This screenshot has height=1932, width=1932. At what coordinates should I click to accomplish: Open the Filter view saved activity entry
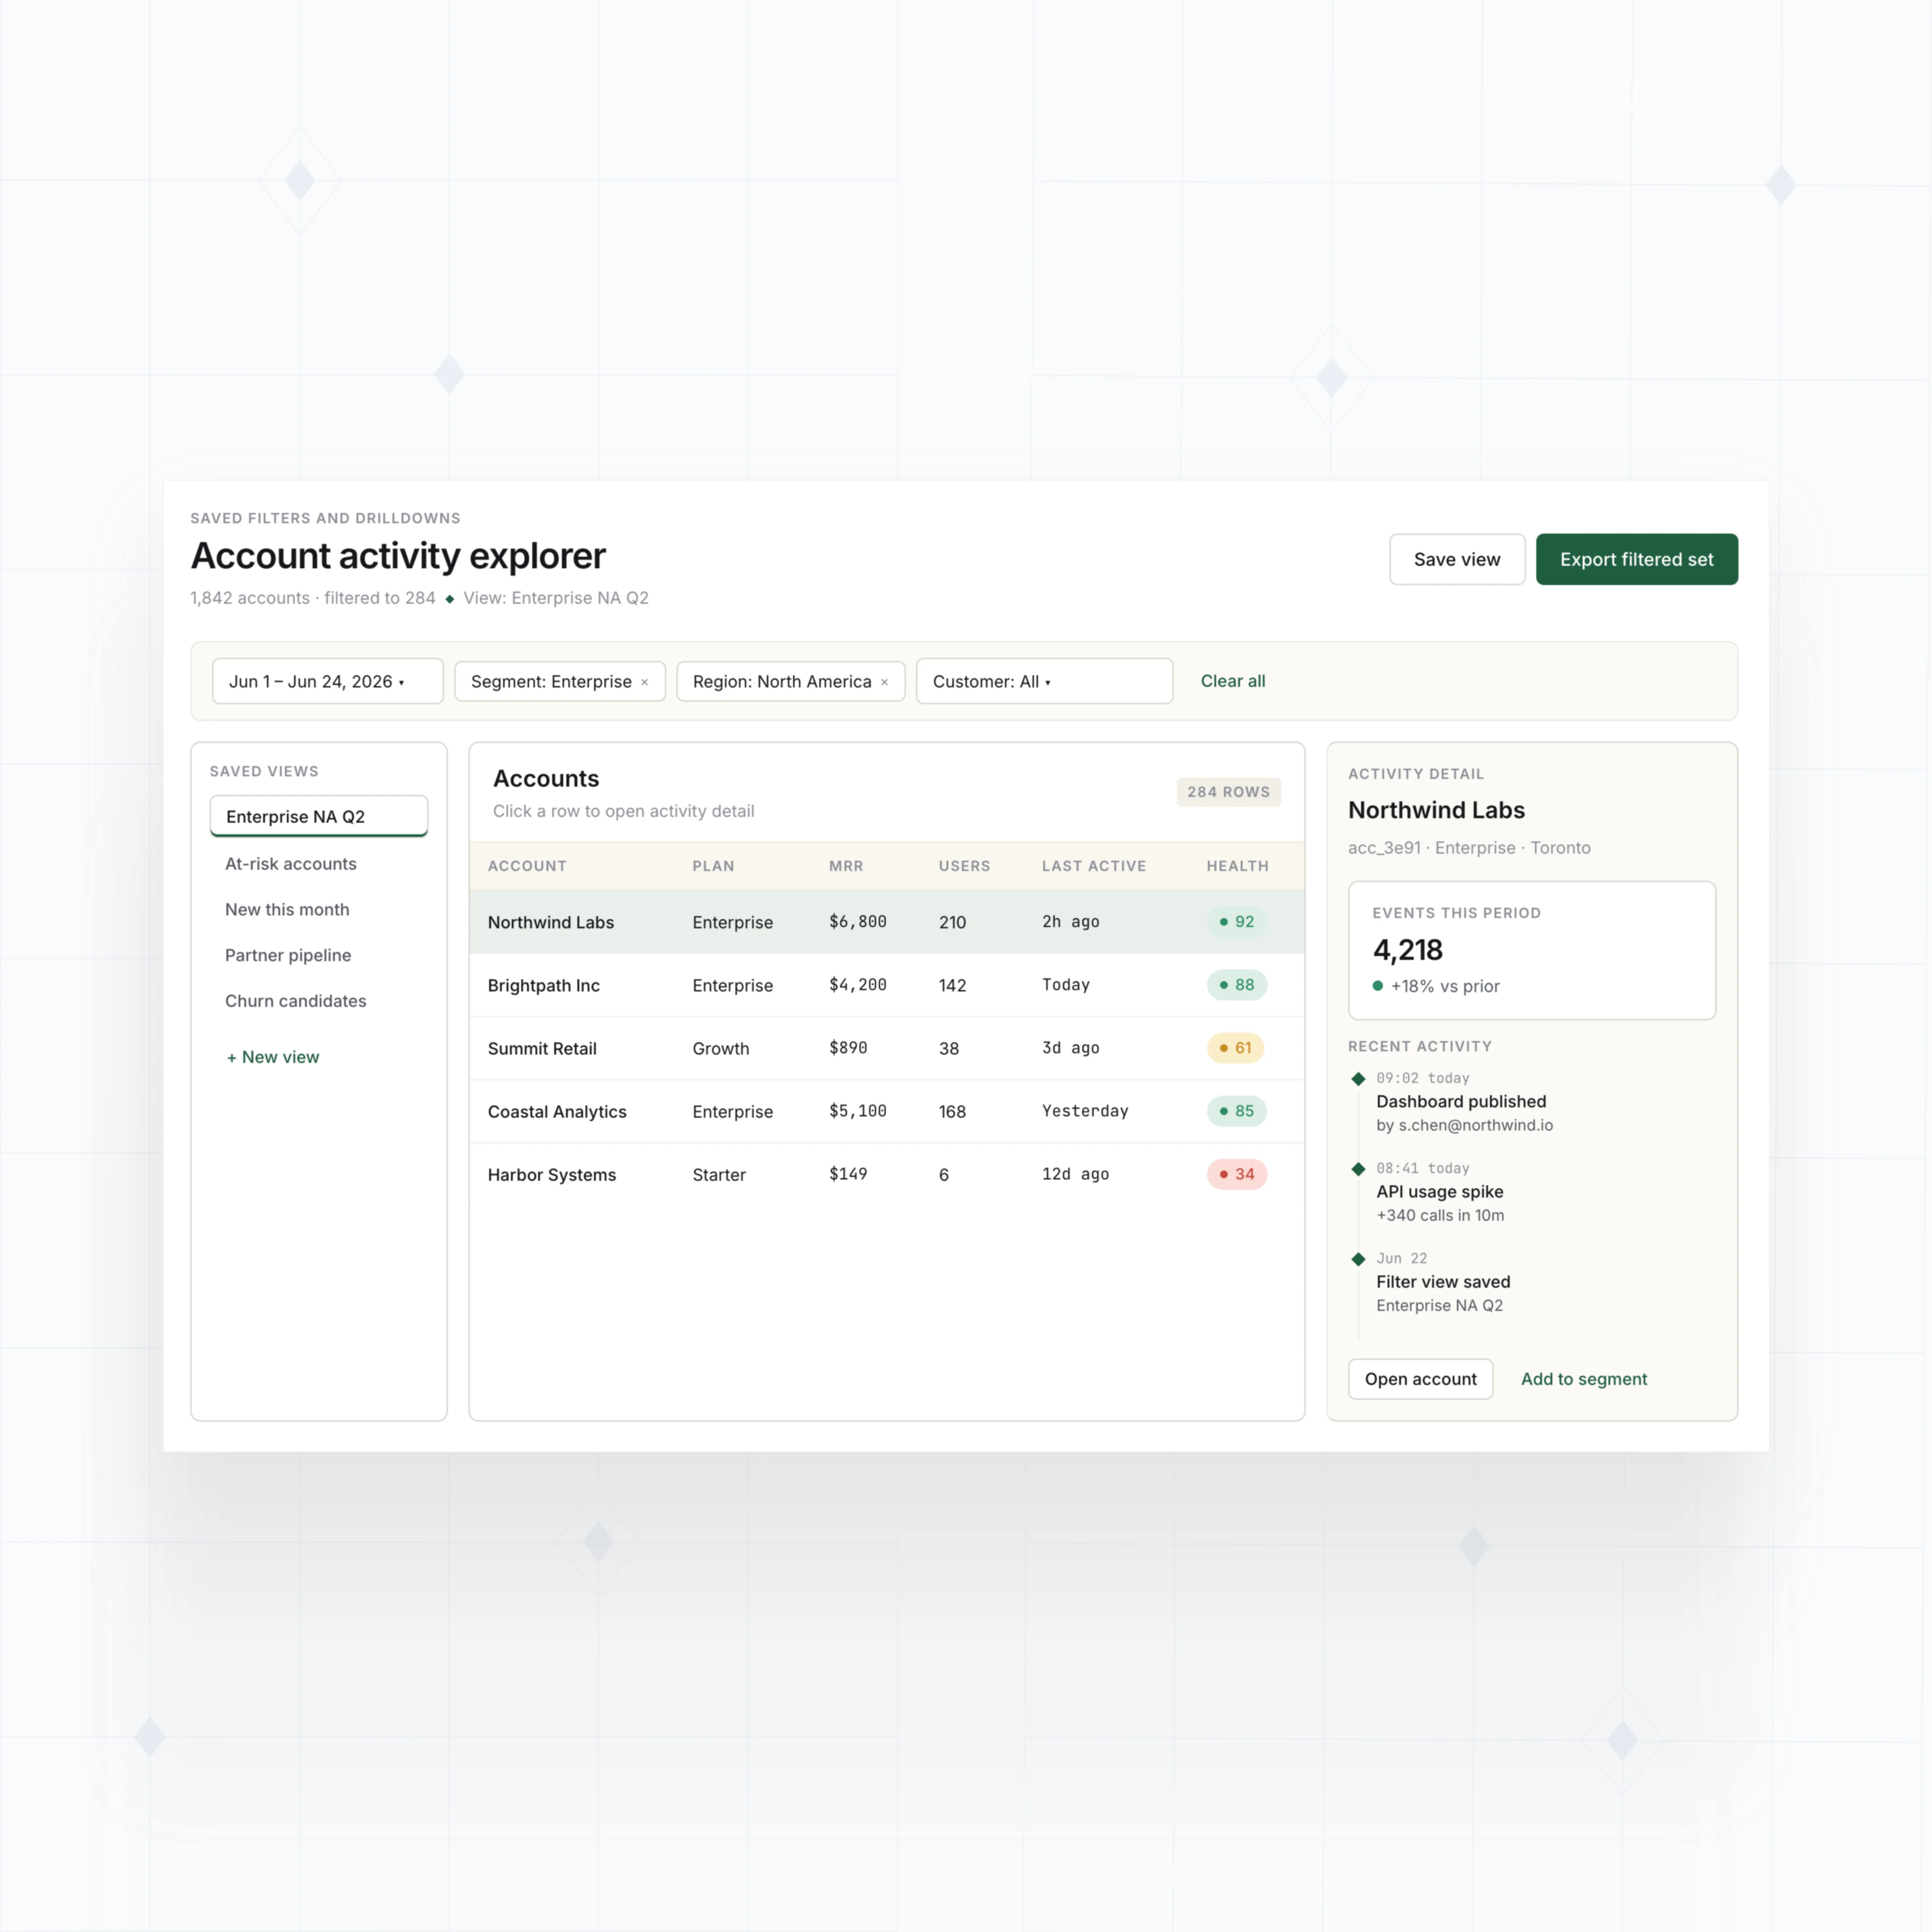(1443, 1282)
